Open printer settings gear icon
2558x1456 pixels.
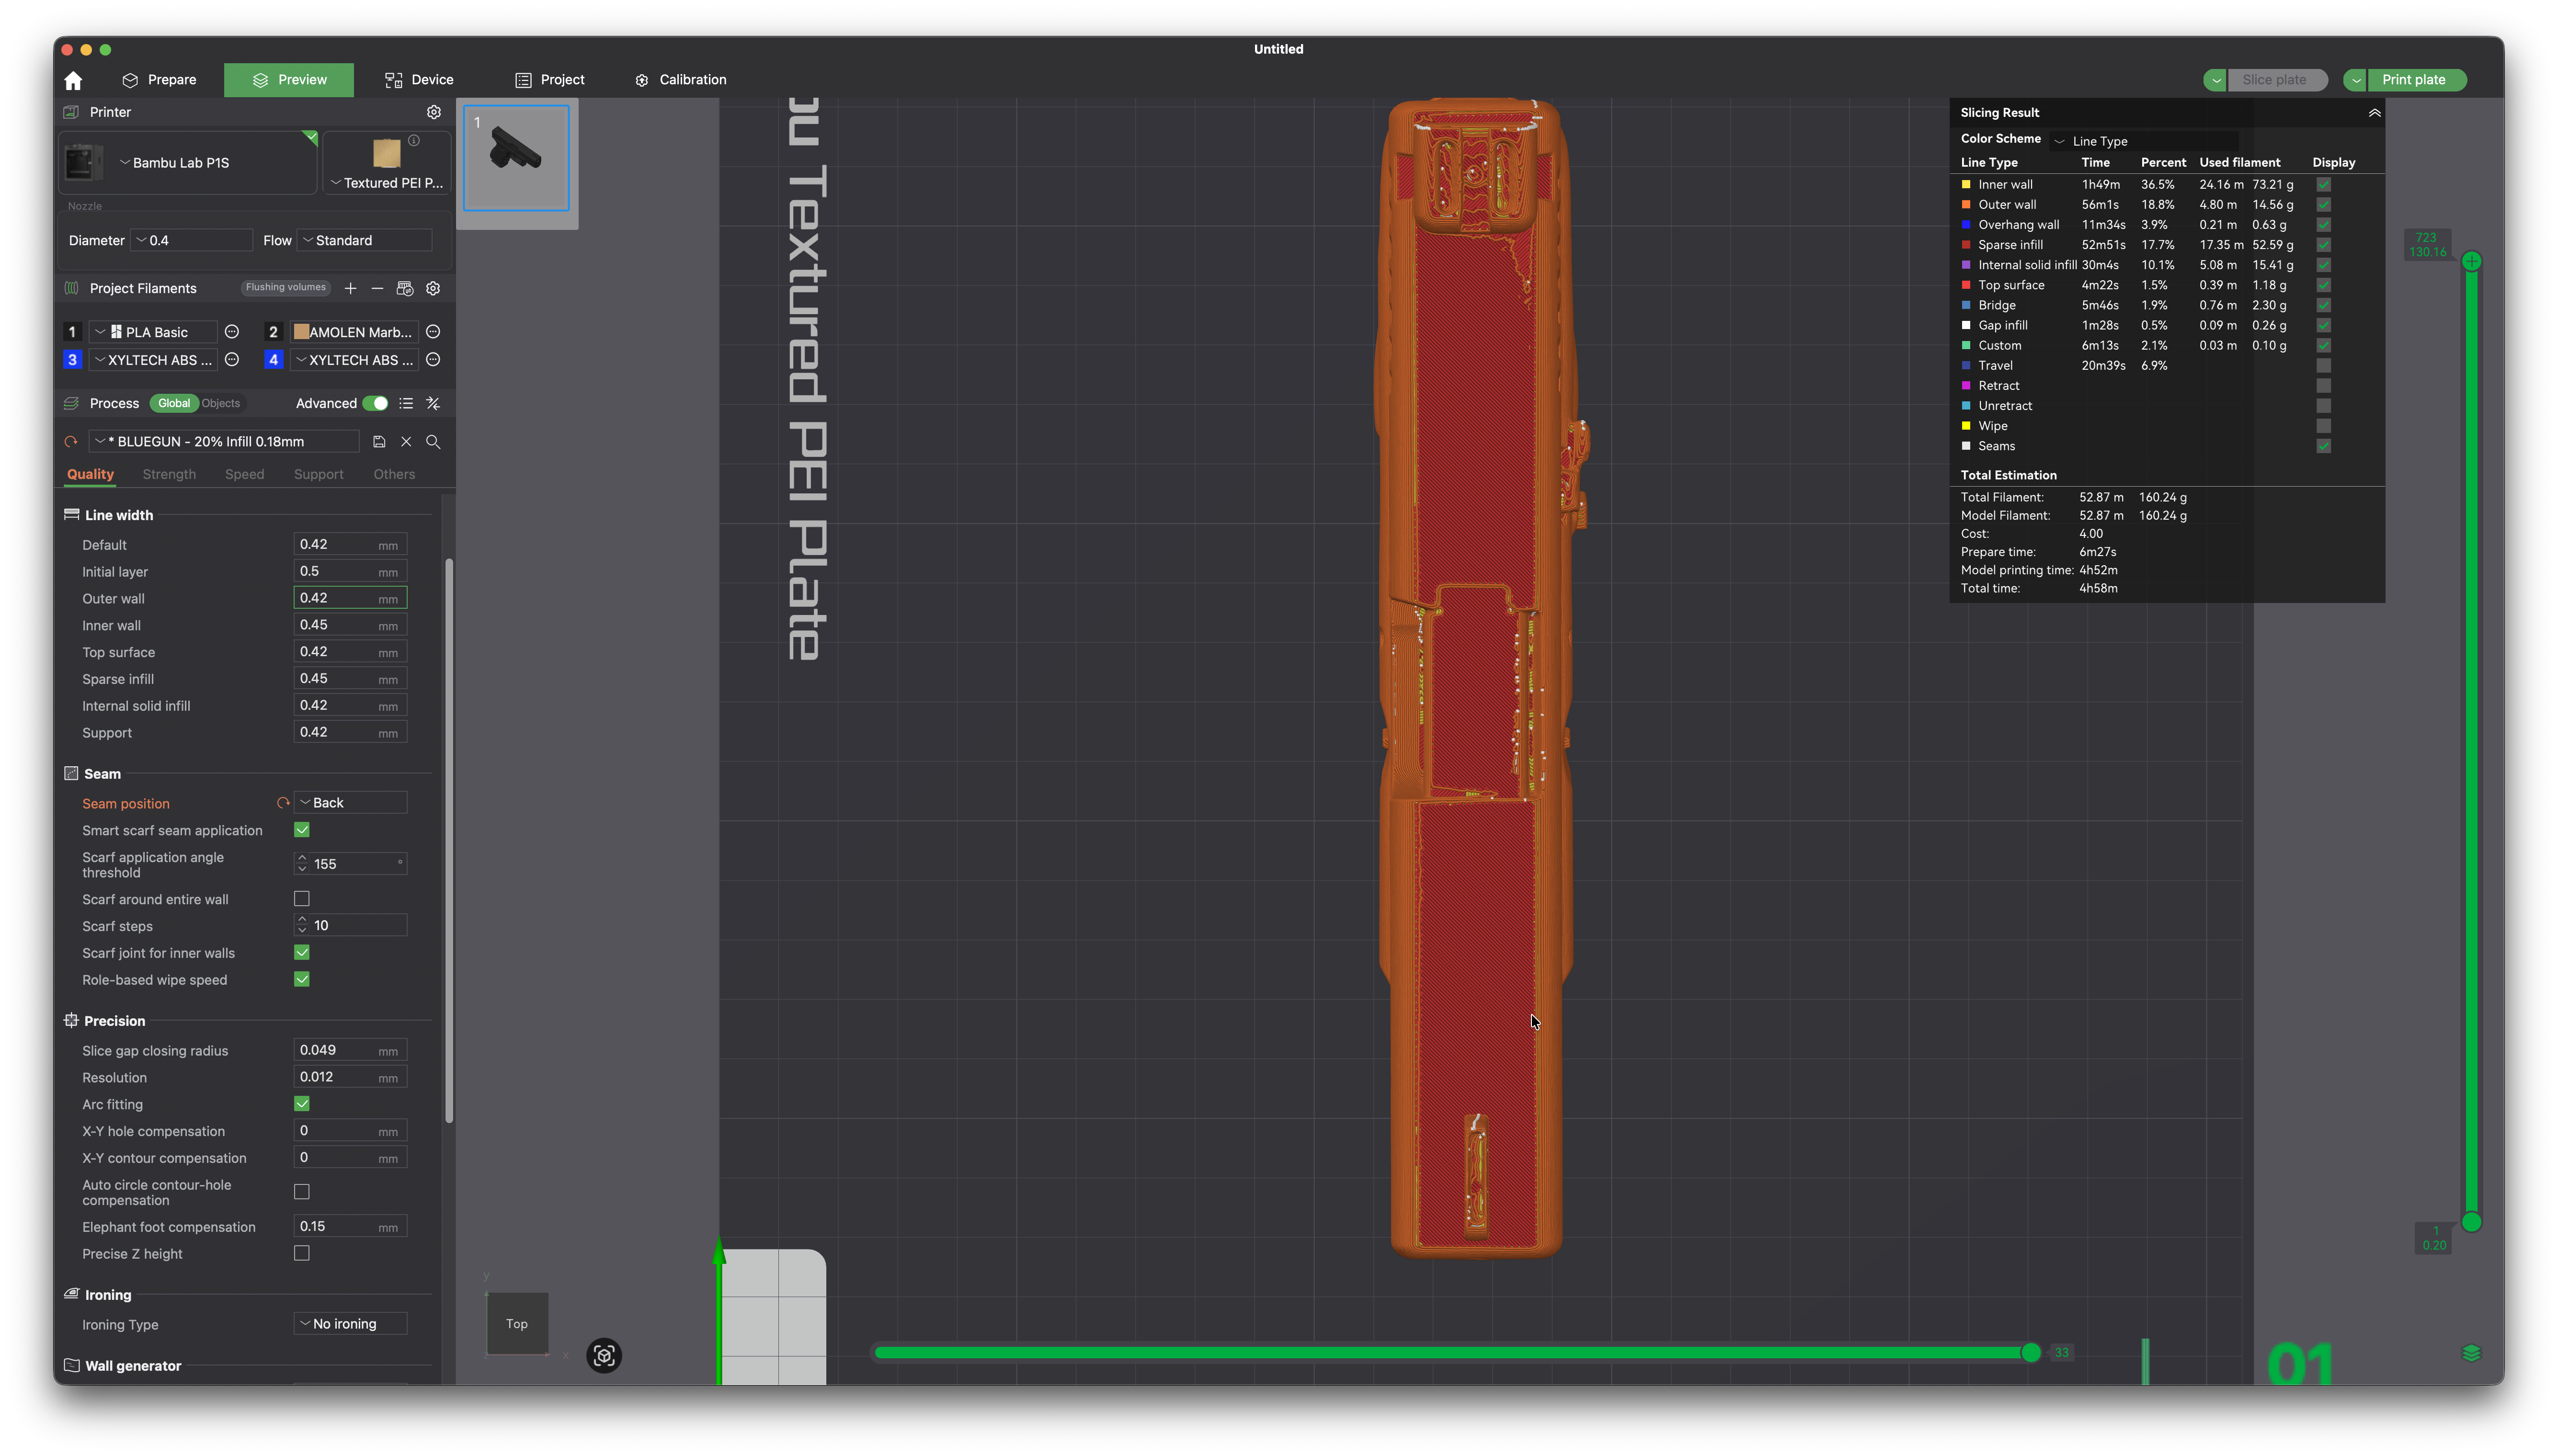coord(433,112)
